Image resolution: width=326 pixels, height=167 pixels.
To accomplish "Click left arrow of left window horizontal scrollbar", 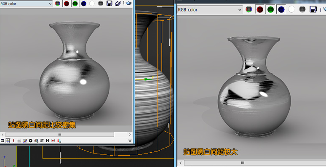I will [x=3, y=135].
